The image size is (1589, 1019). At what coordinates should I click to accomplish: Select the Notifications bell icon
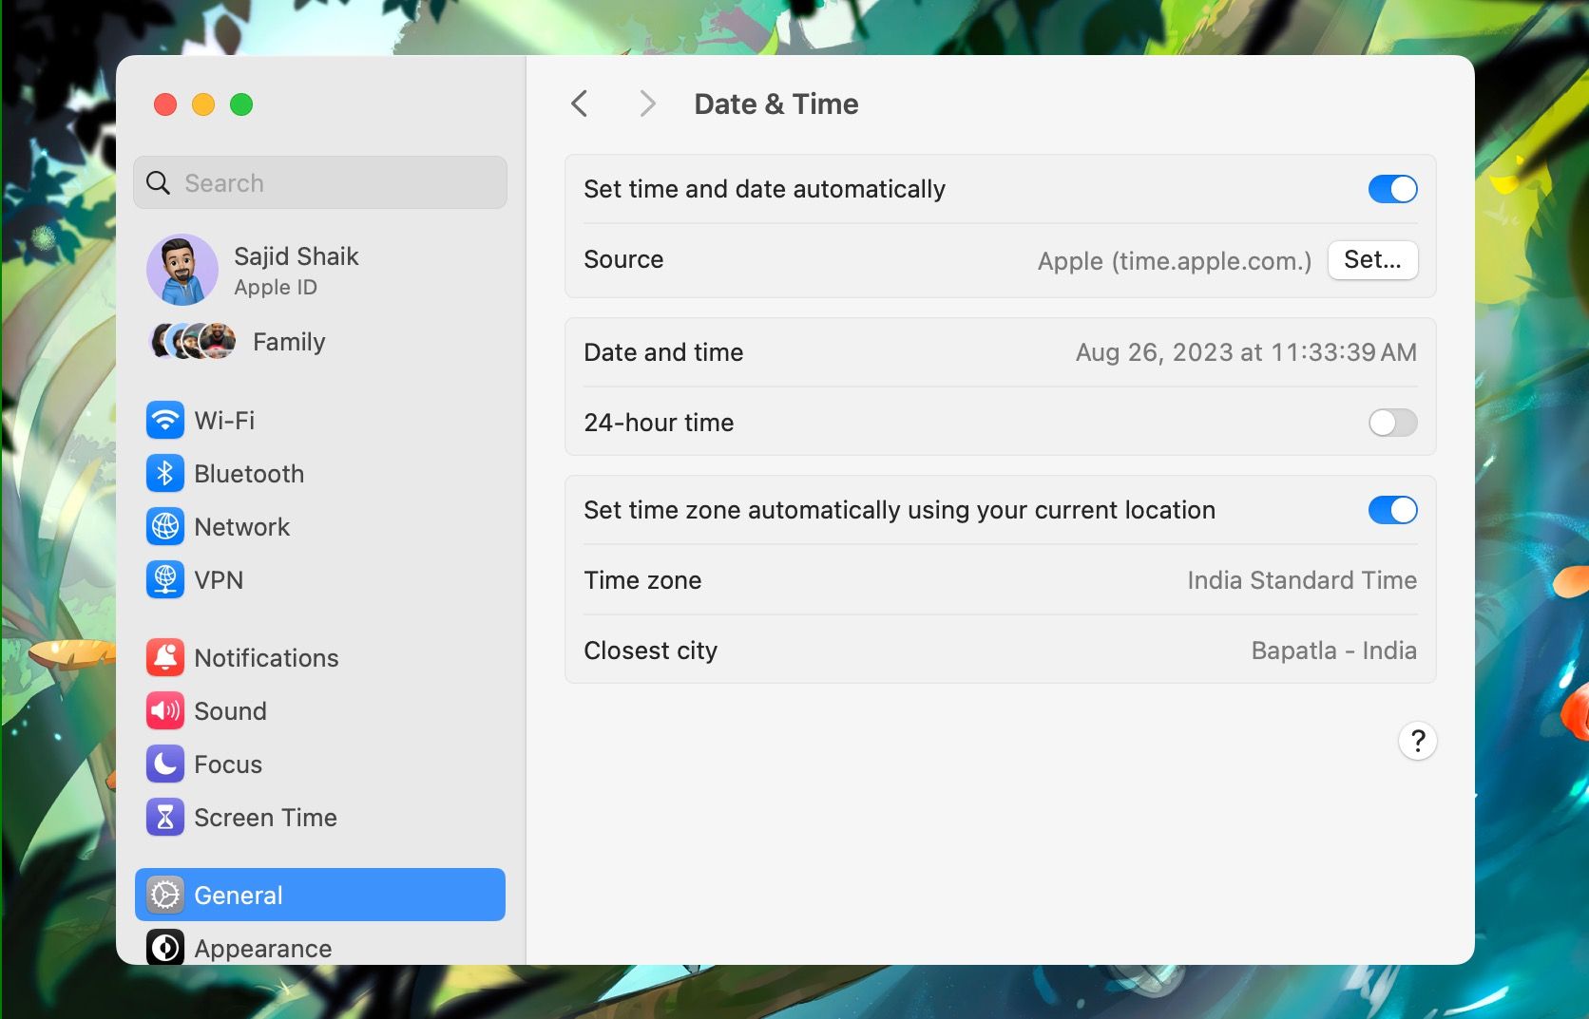point(165,657)
